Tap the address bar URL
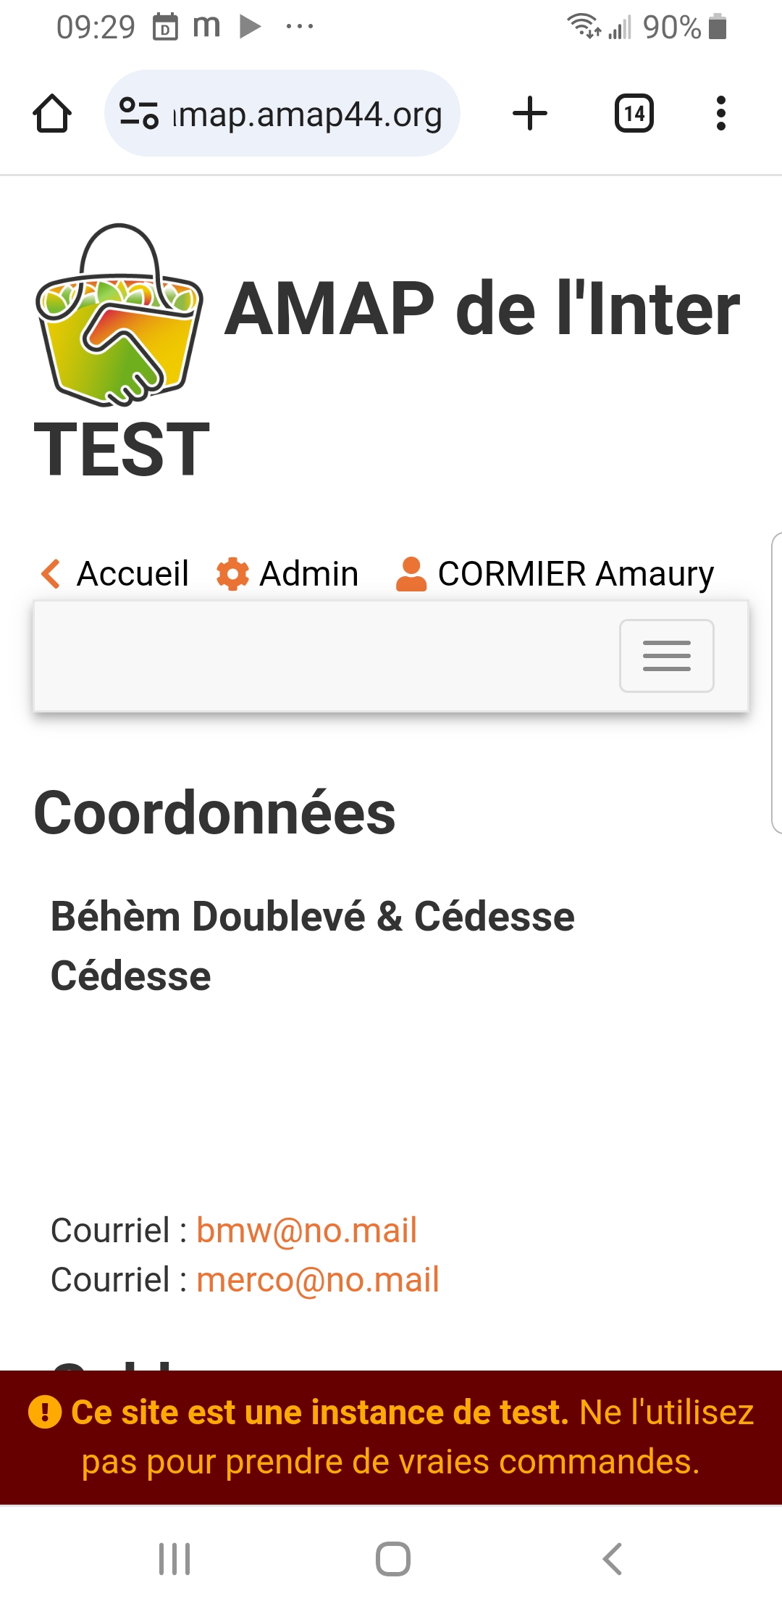The width and height of the screenshot is (782, 1609). click(308, 115)
